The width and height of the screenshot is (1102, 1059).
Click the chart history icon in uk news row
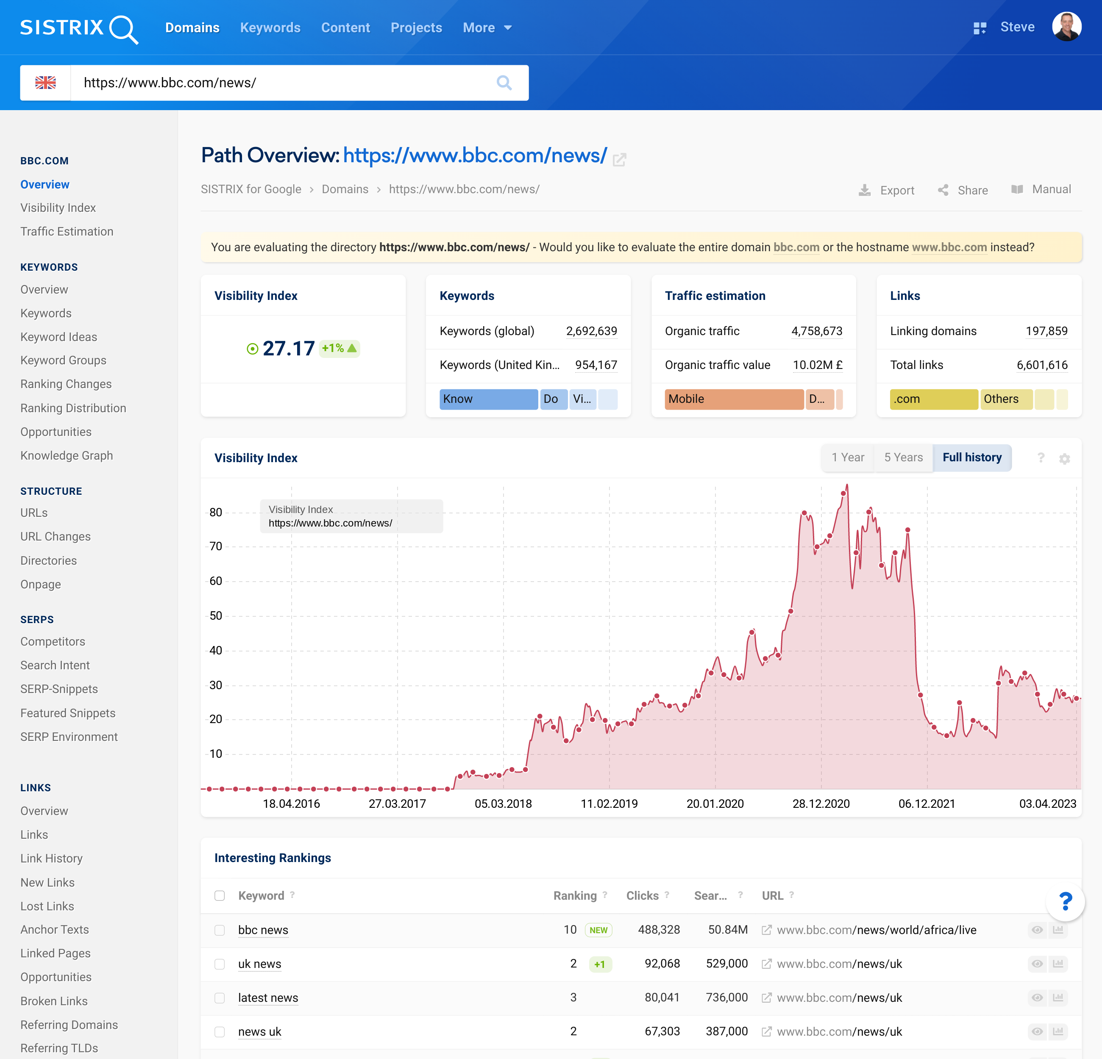[x=1058, y=964]
